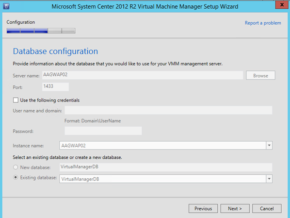Click the Instance name combo box AAGWAP02
Viewport: 290px width, 218px height.
[166, 145]
